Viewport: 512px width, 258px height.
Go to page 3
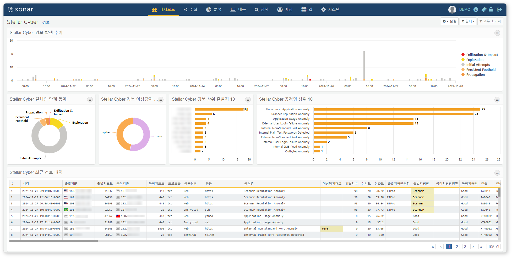coord(465,246)
